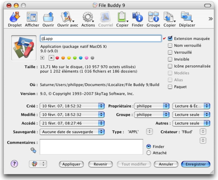Enable the Nom verrouillé checkbox
Viewport: 218px width, 180px height.
click(170, 45)
